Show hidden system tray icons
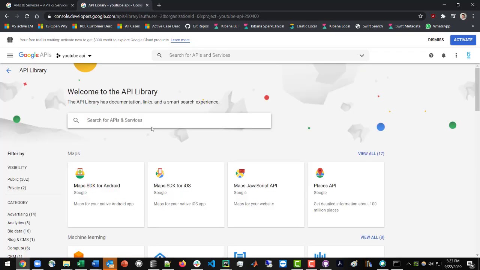Viewport: 480px width, 270px height. point(409,264)
